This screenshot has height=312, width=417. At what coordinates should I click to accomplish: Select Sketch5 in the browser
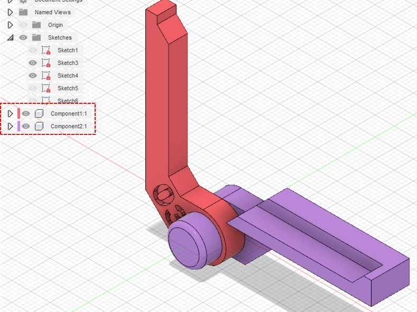(x=68, y=88)
